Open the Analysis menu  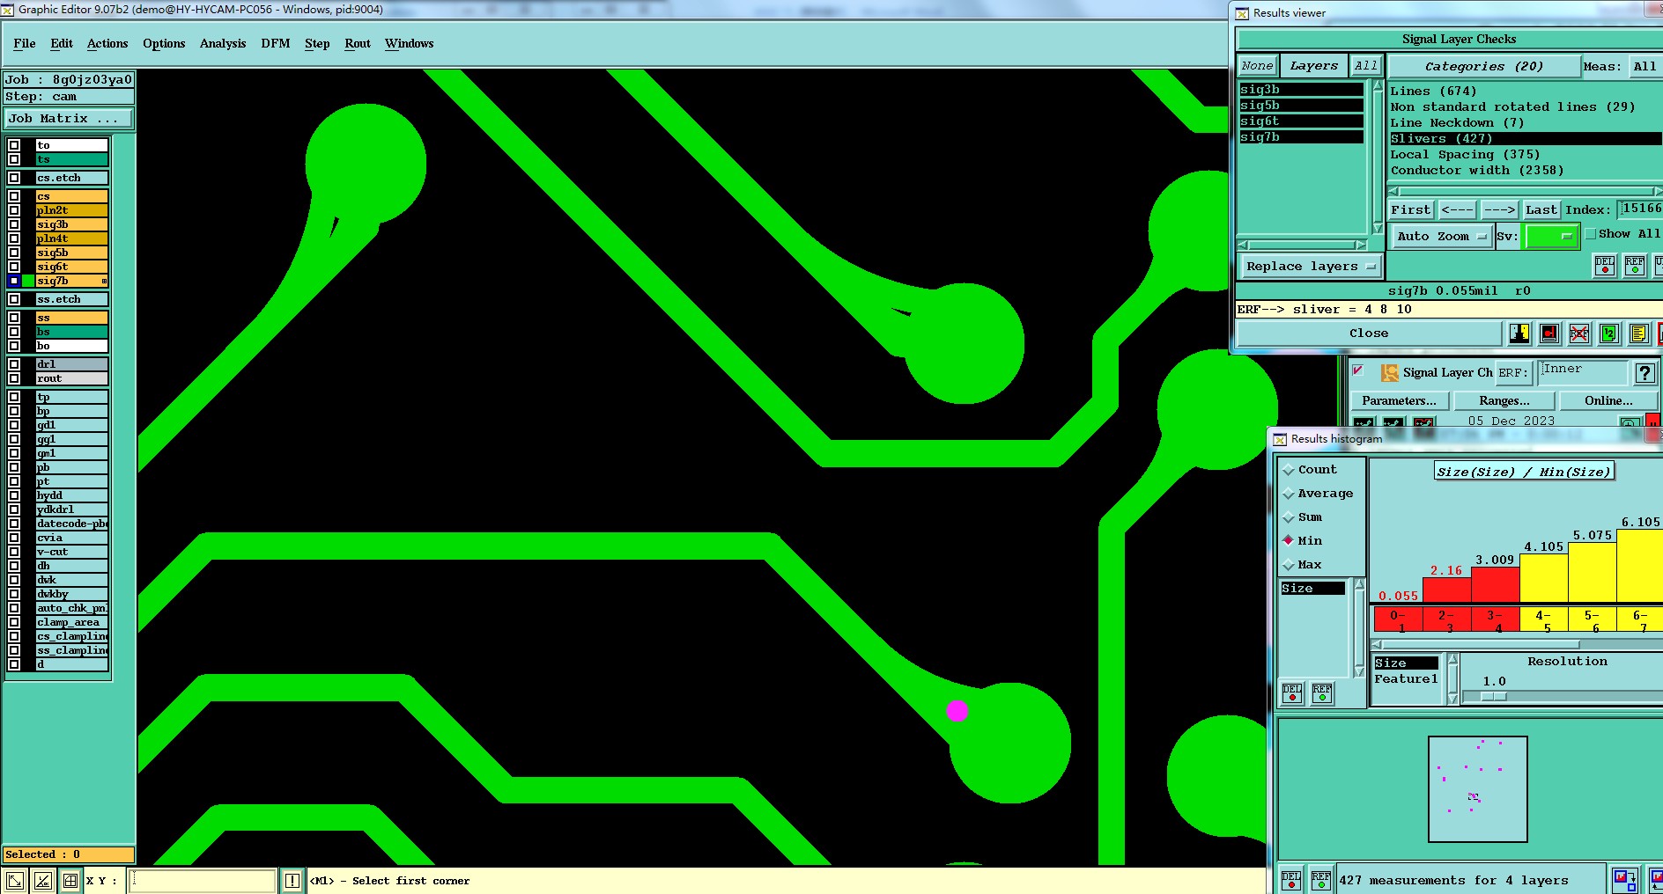click(223, 43)
